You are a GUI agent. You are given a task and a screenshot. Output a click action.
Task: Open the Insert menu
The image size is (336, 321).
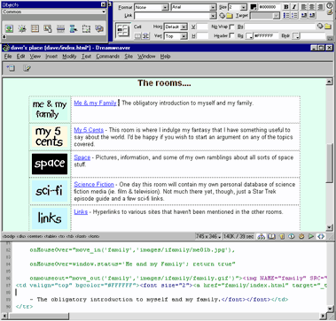[x=51, y=57]
